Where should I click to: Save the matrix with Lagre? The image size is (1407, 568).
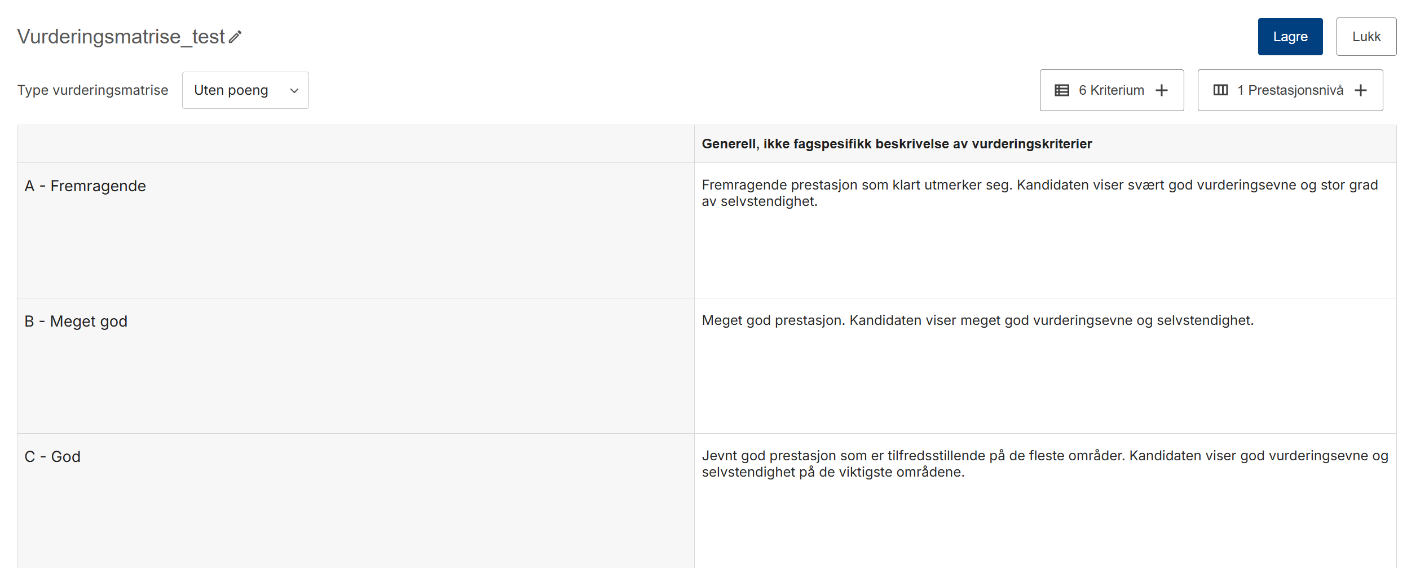[x=1290, y=37]
